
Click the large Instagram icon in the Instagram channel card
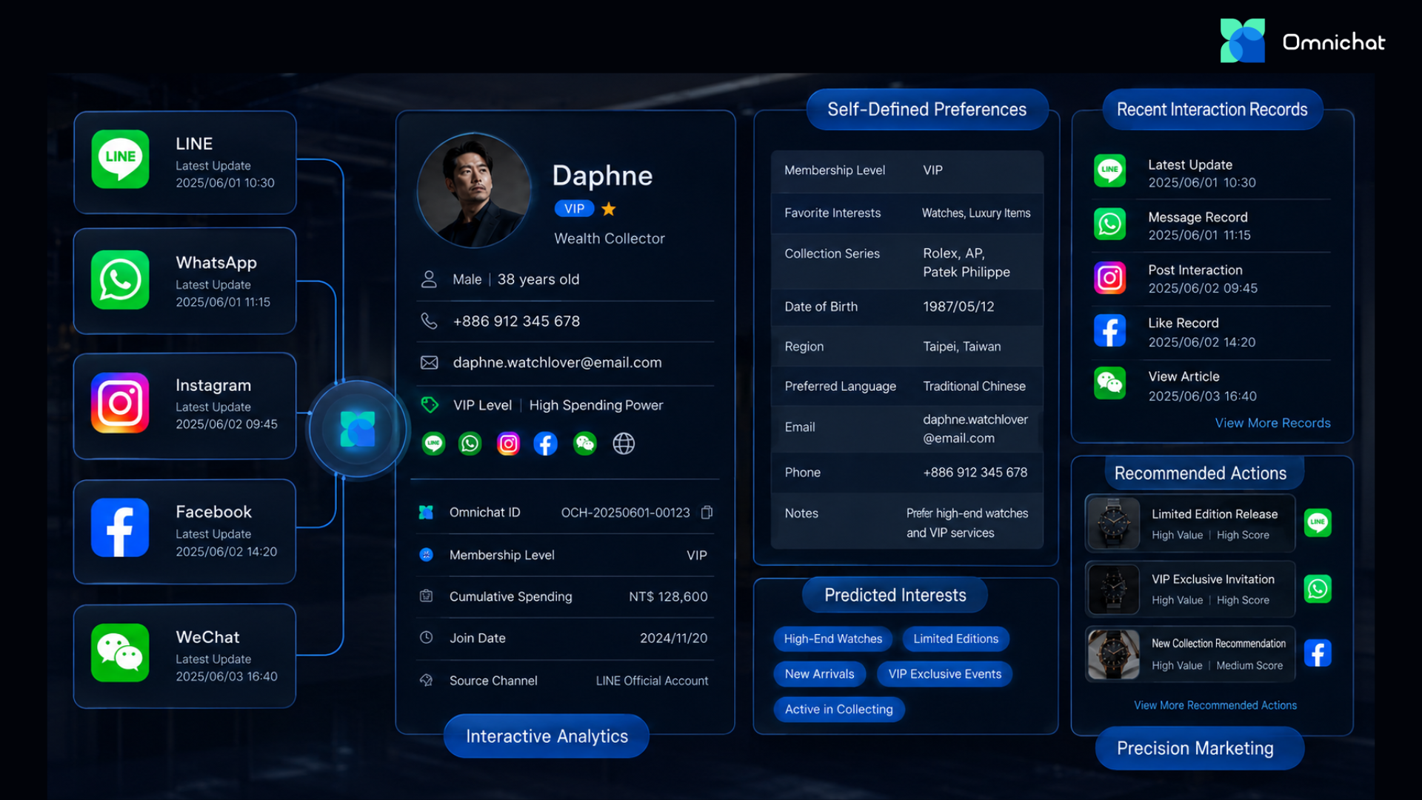coord(120,403)
